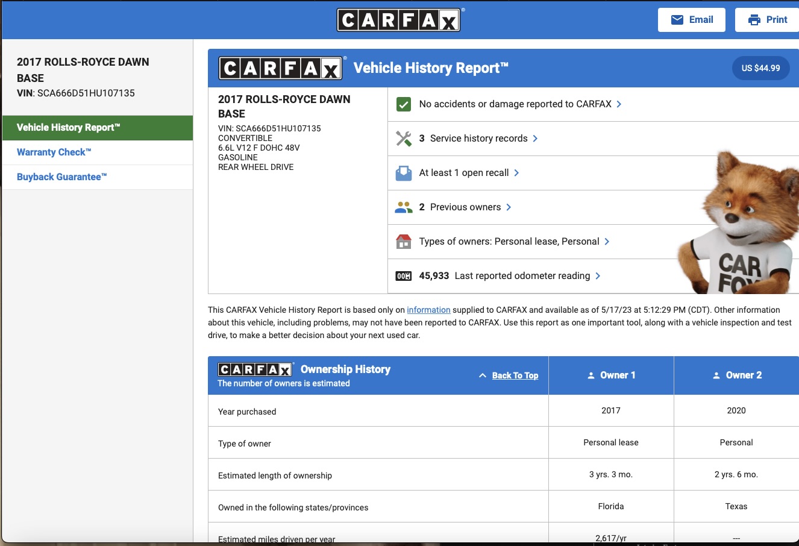This screenshot has width=799, height=546.
Task: Click the Ownership History heading
Action: coord(345,369)
